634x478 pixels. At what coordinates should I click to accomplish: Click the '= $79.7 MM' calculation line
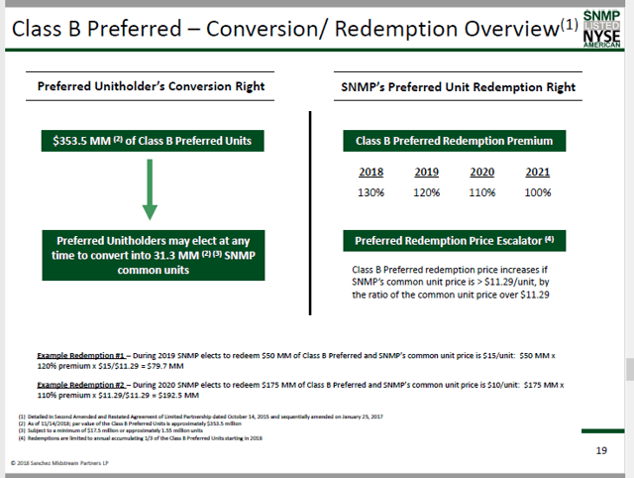[x=110, y=366]
